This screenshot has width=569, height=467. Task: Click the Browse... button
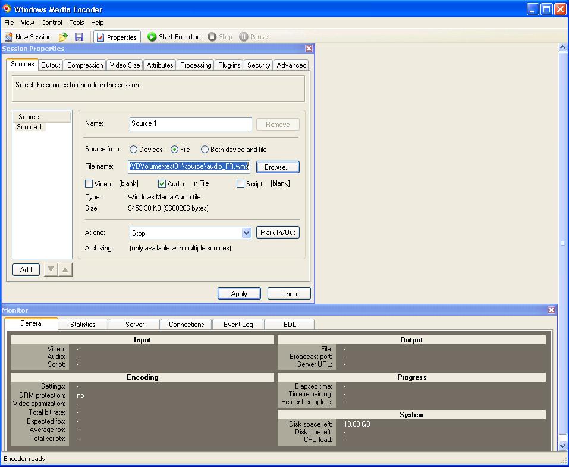[278, 167]
